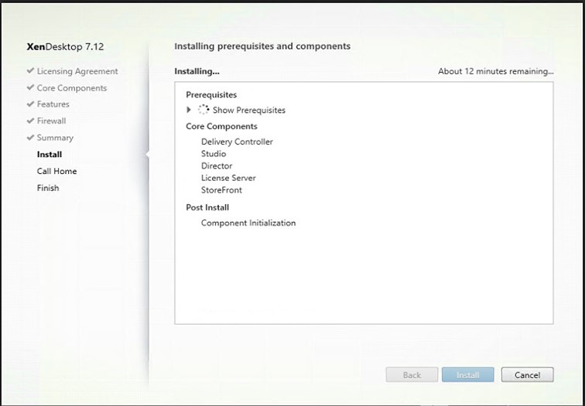Screen dimensions: 585x406
Task: Select Director in the component list
Action: tap(217, 166)
